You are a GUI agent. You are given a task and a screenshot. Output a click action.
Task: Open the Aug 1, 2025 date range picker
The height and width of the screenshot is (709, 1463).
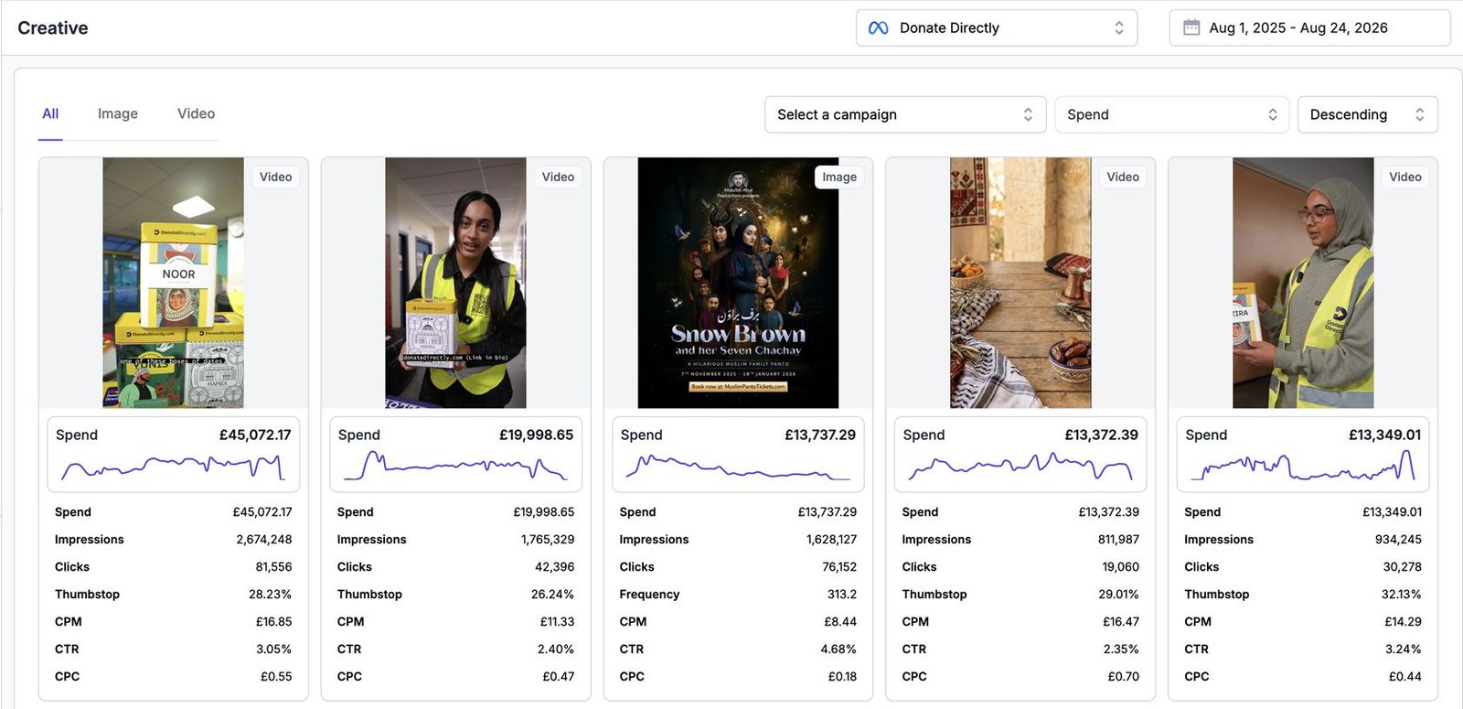point(1309,28)
